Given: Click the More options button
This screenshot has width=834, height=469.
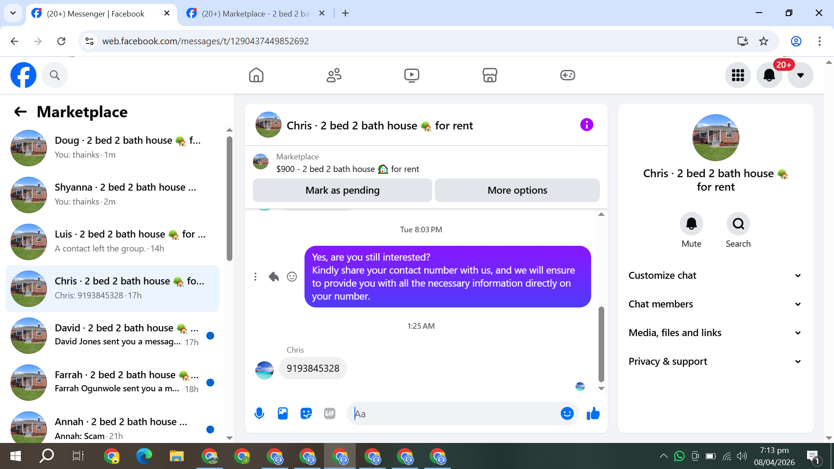Looking at the screenshot, I should pyautogui.click(x=517, y=190).
